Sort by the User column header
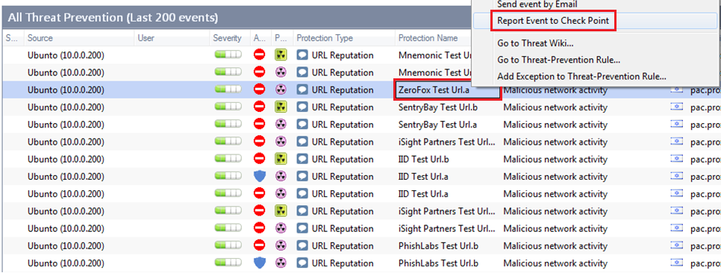 146,38
